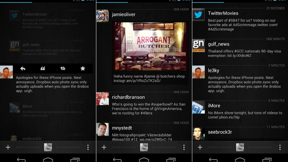
Task: Tap 11 MINUTES timestamp in right screen
Action: [x=276, y=127]
